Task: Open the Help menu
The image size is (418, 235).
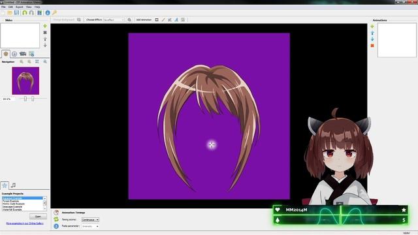Action: click(x=37, y=7)
